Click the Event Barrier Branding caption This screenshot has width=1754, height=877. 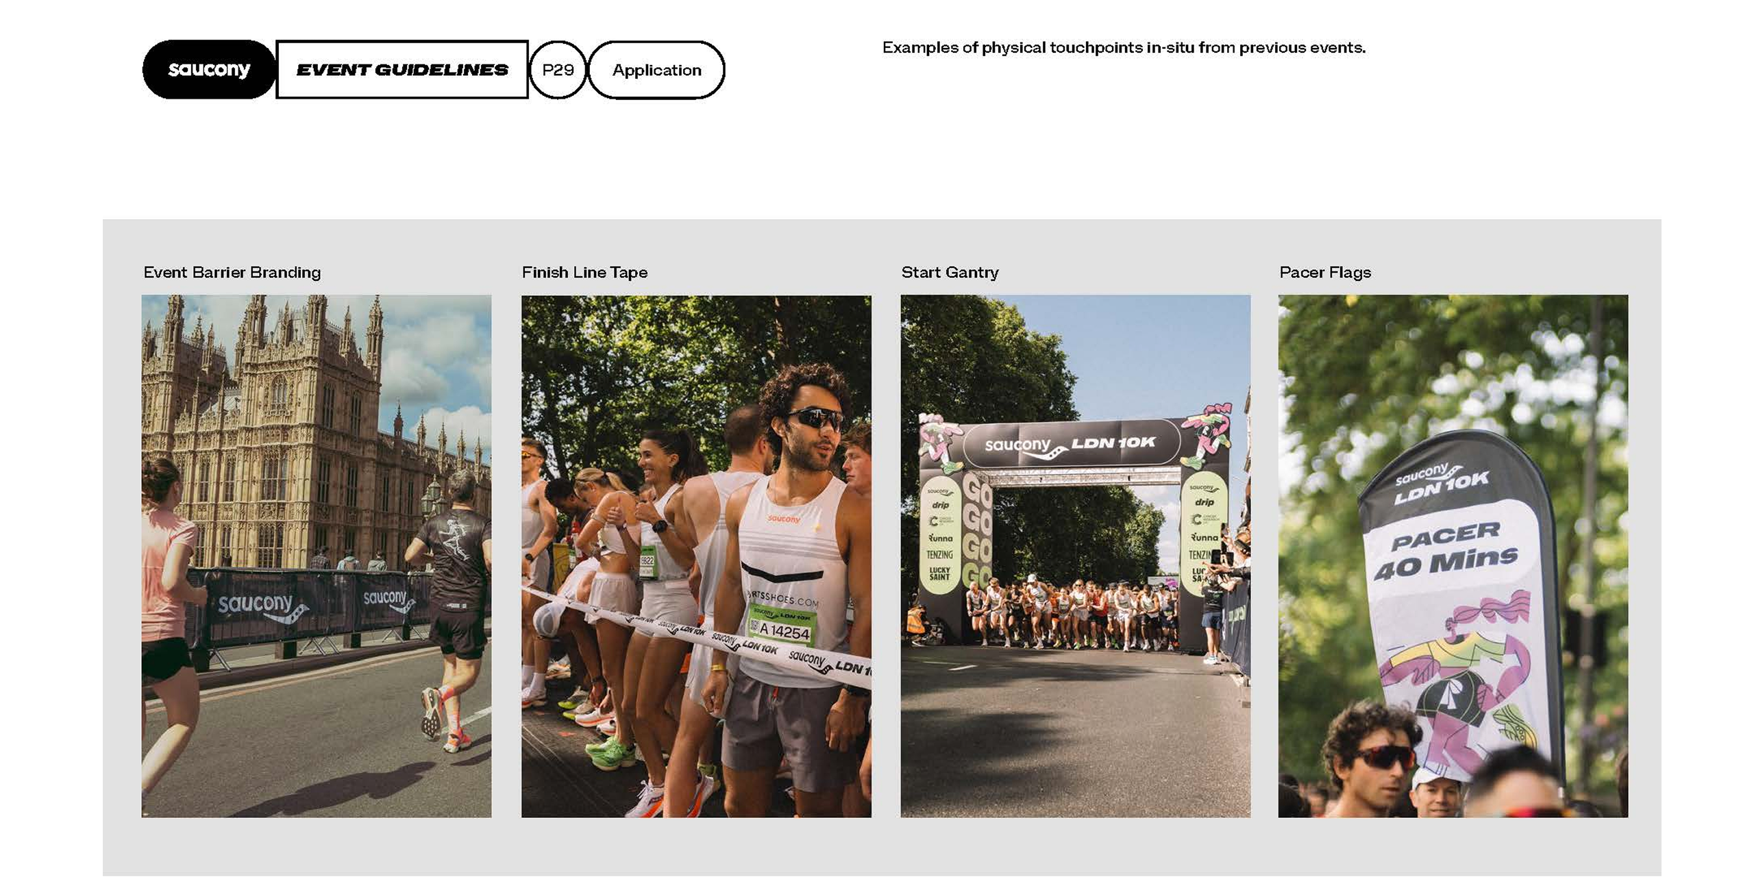click(x=232, y=272)
